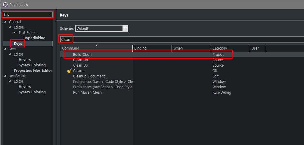Select the Clean... Git command row
This screenshot has width=304, height=145.
182,71
